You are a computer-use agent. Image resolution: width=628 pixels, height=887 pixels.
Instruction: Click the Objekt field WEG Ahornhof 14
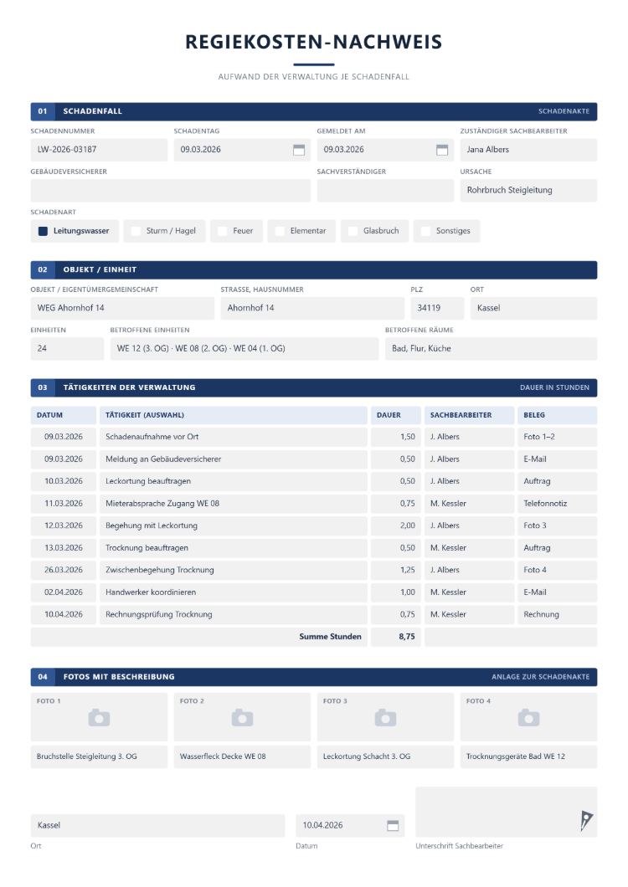pyautogui.click(x=122, y=308)
